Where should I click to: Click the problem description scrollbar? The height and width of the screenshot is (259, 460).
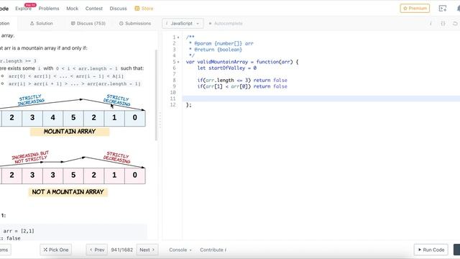coord(157,96)
